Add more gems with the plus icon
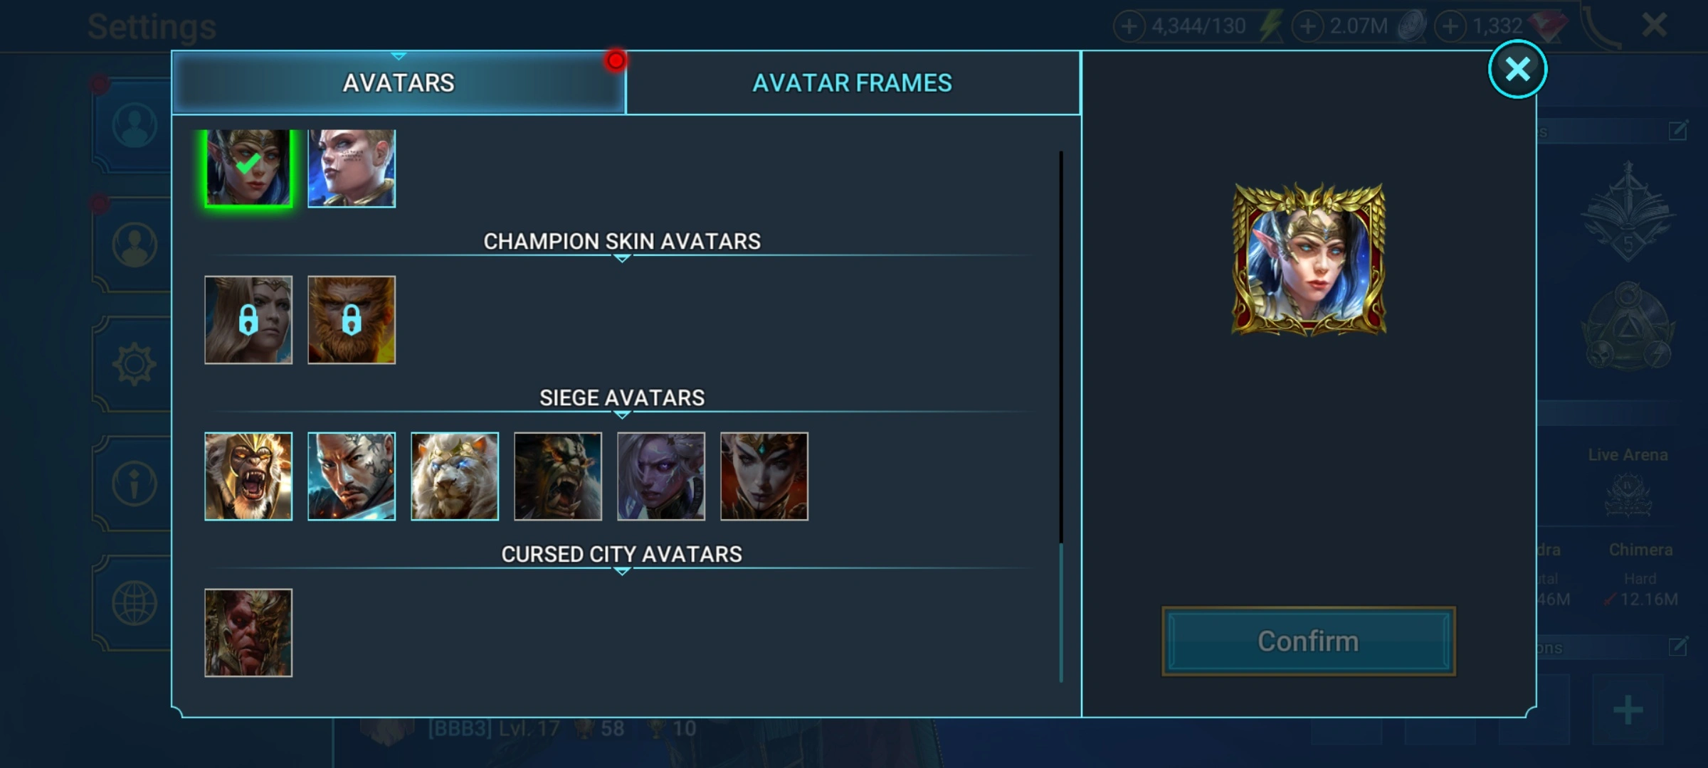 coord(1450,26)
